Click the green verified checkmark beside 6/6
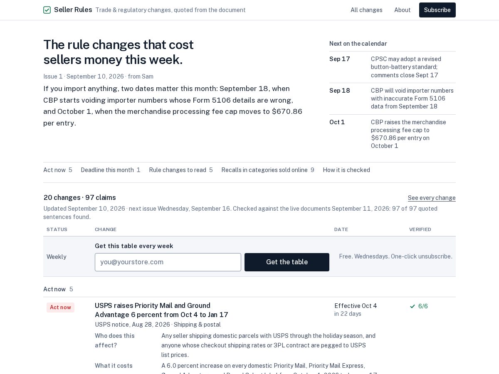 point(413,306)
